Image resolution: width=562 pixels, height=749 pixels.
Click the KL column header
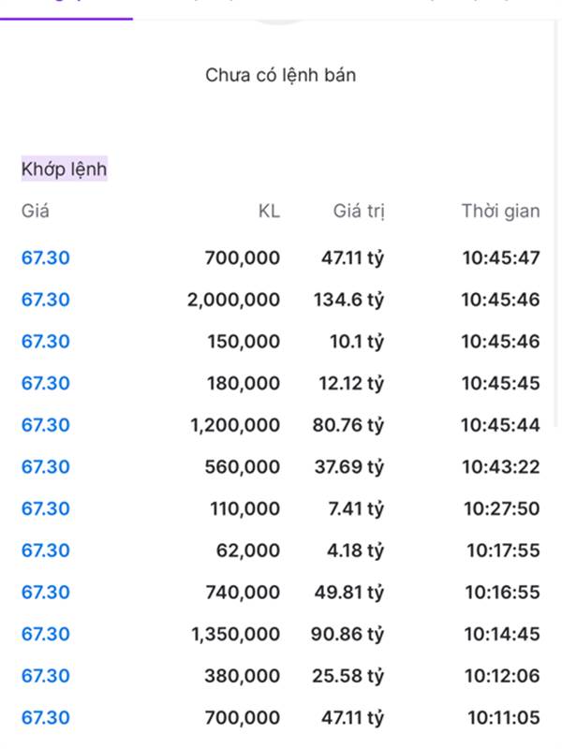[269, 211]
